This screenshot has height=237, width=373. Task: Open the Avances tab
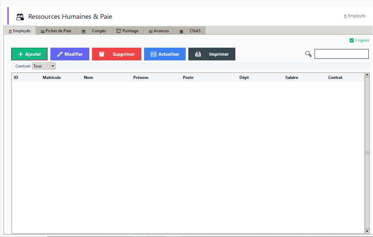coord(159,31)
